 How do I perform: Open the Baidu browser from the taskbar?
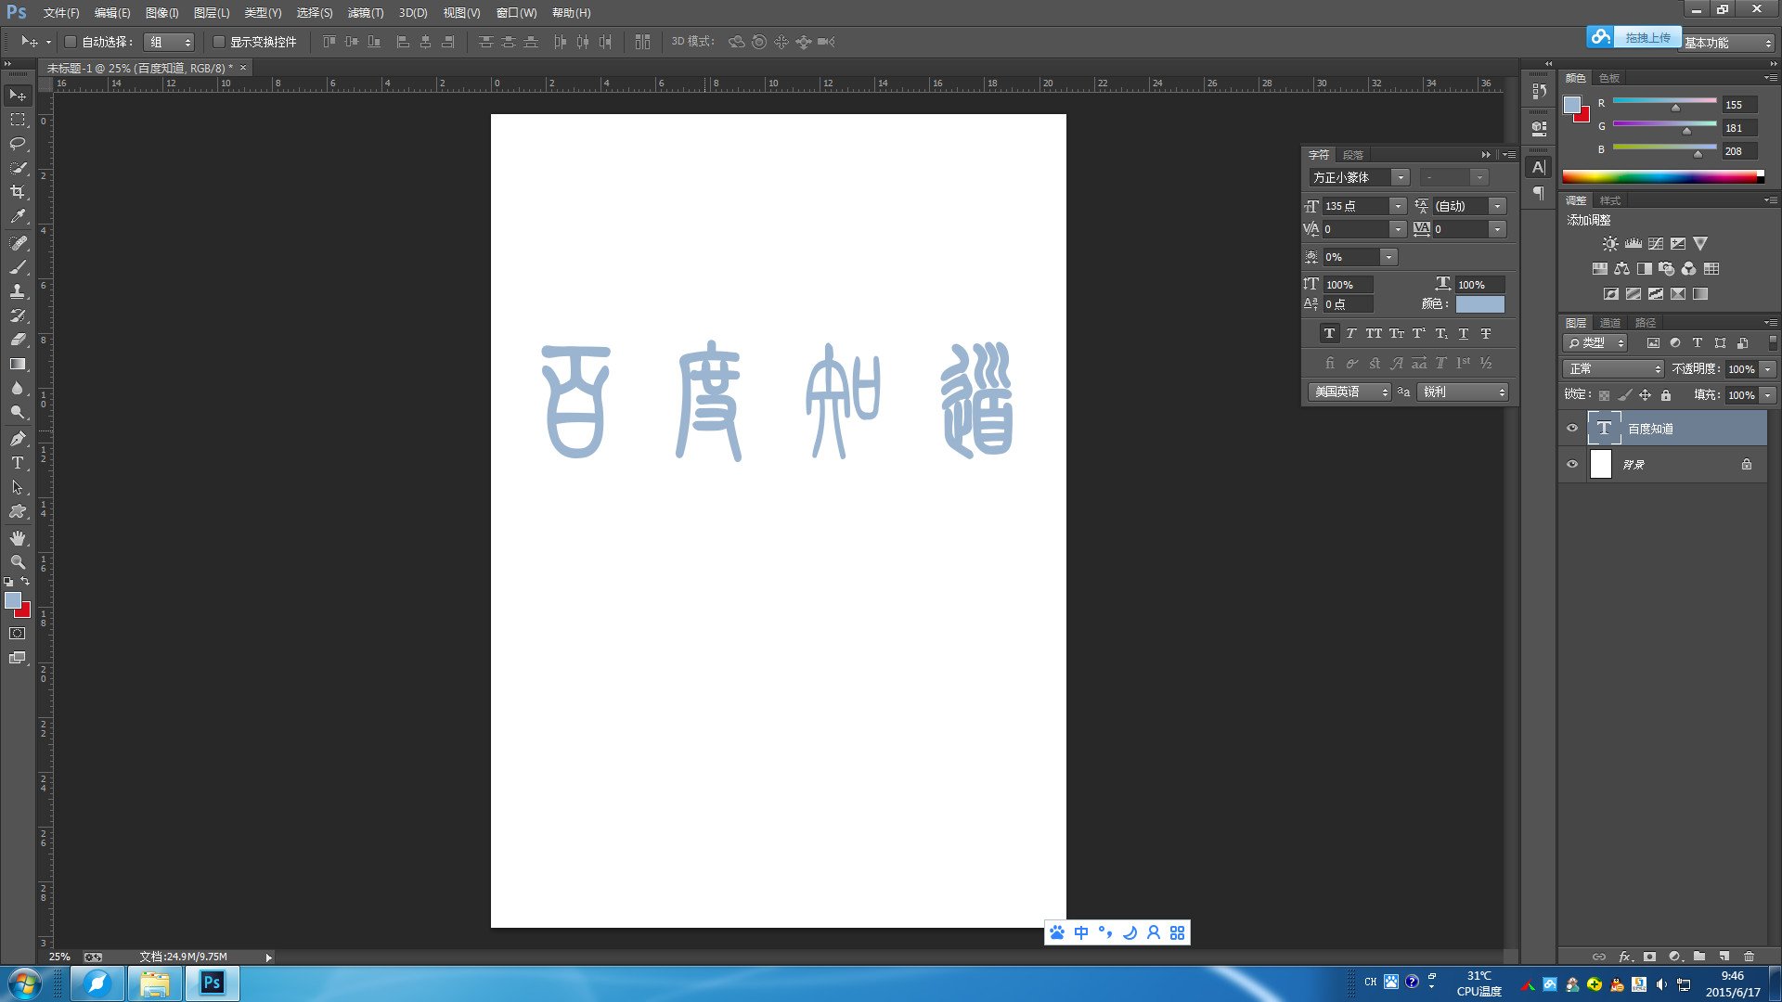pos(97,983)
